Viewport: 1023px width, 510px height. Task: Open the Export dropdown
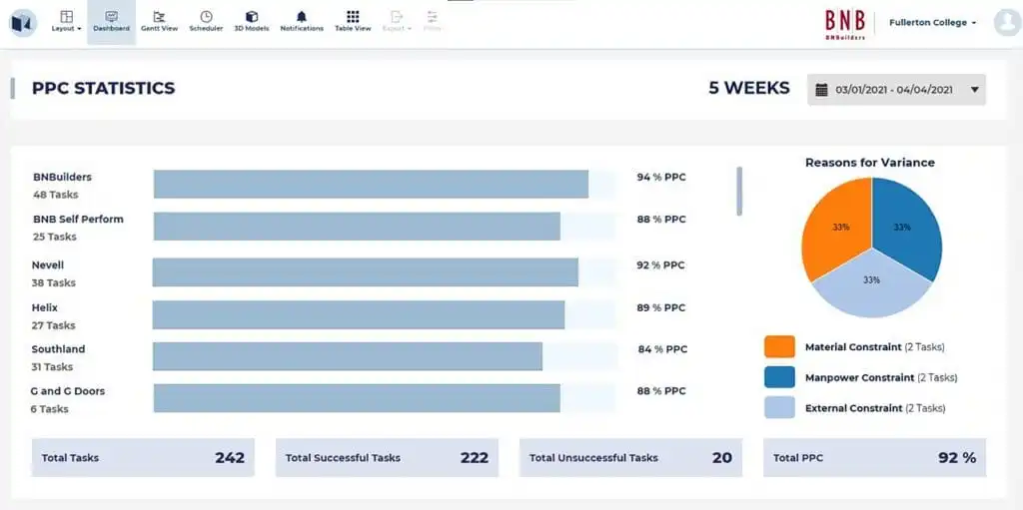[x=397, y=21]
